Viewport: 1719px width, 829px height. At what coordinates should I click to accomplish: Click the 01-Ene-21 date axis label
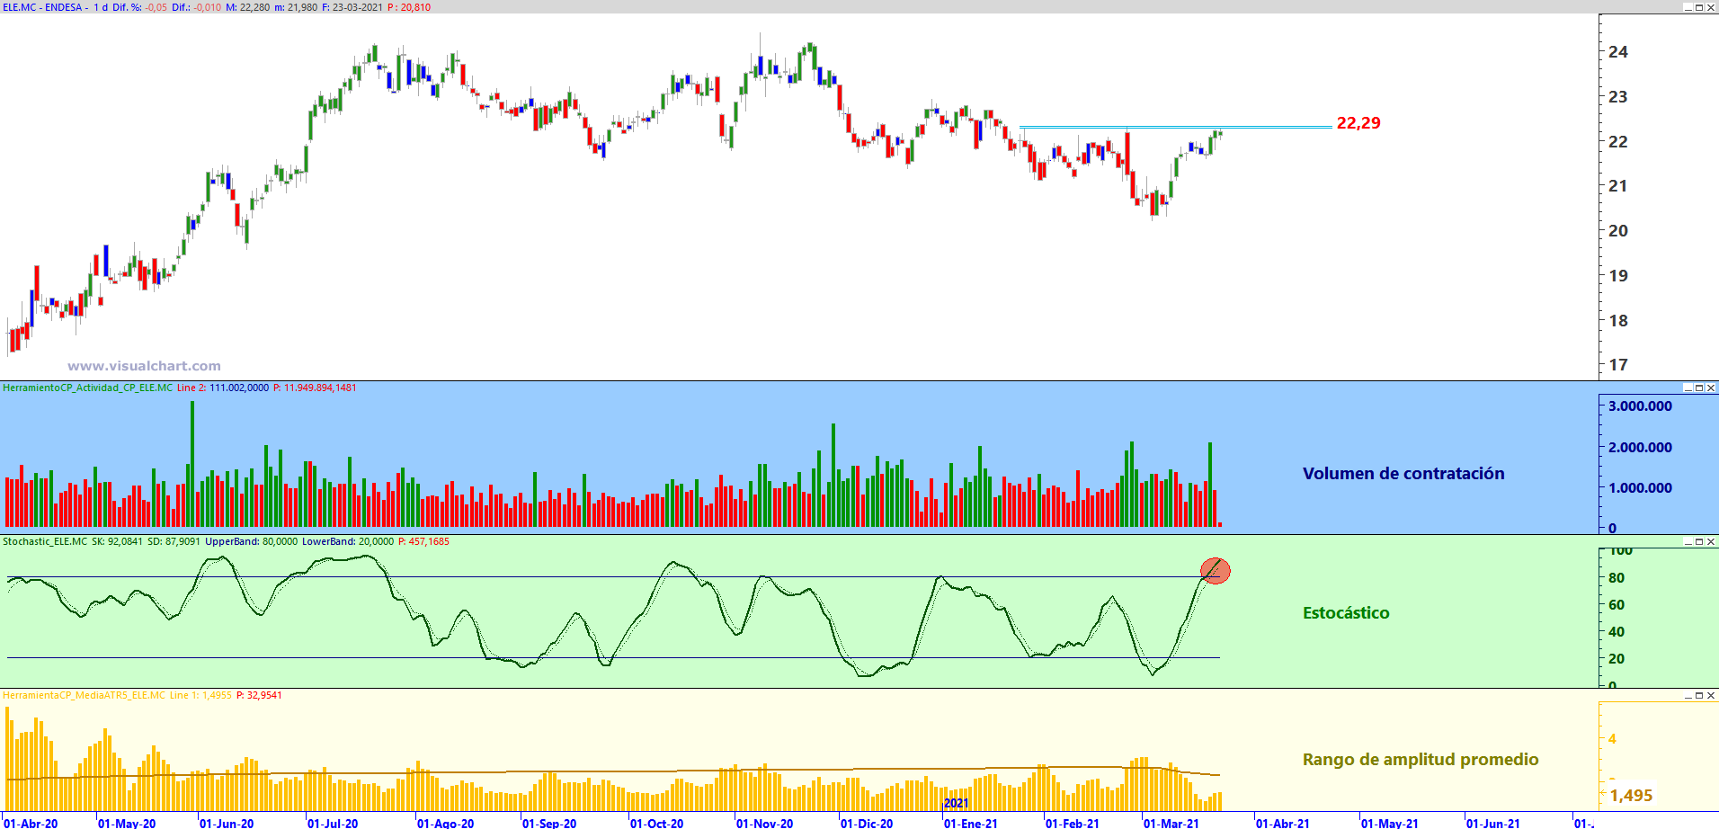point(971,823)
